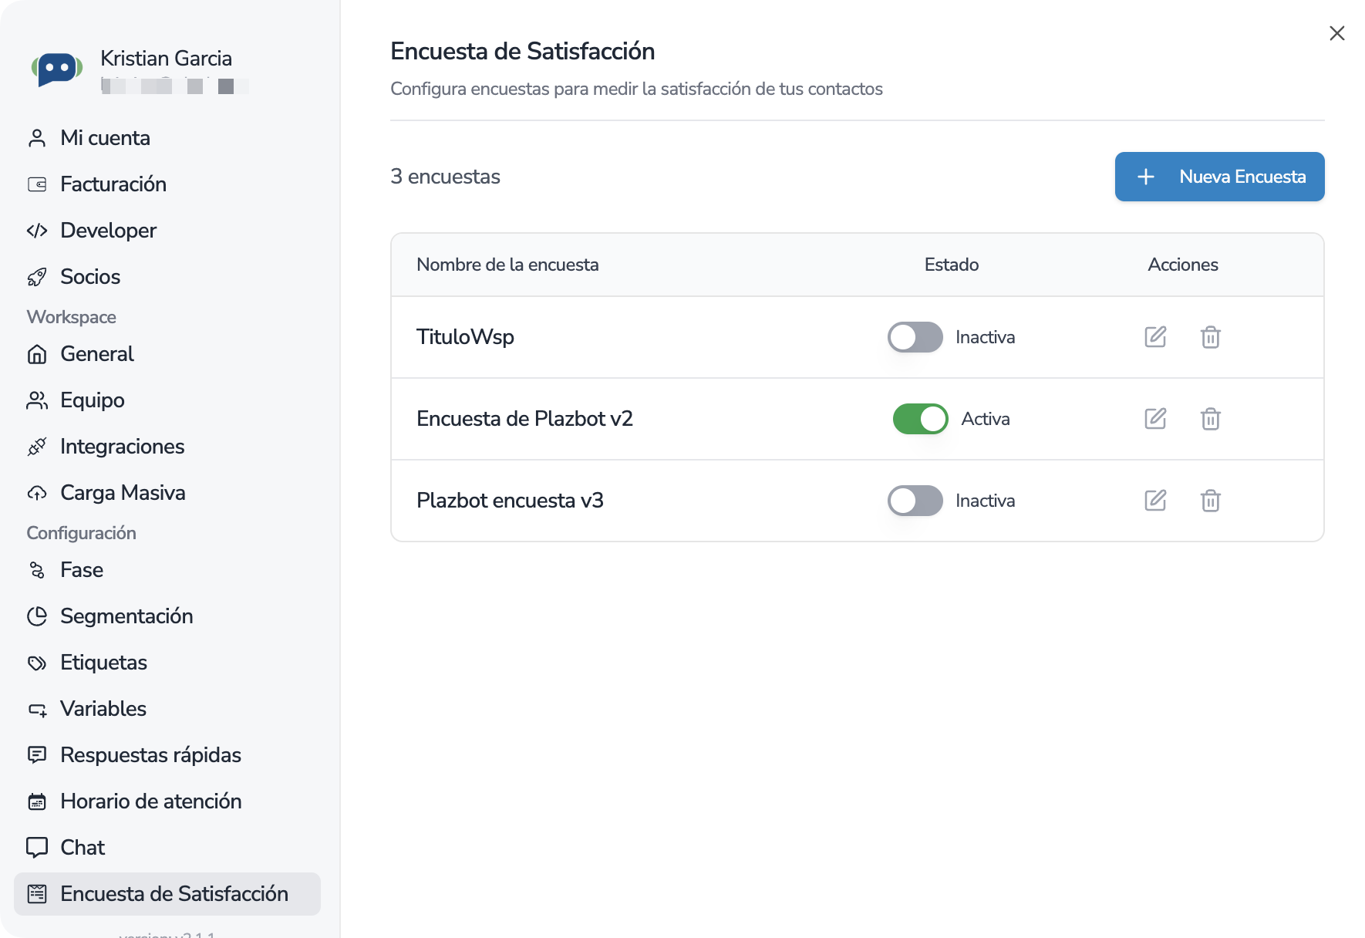Click the Etiquetas sidebar item
Viewport: 1365px width, 938px height.
pyautogui.click(x=103, y=663)
